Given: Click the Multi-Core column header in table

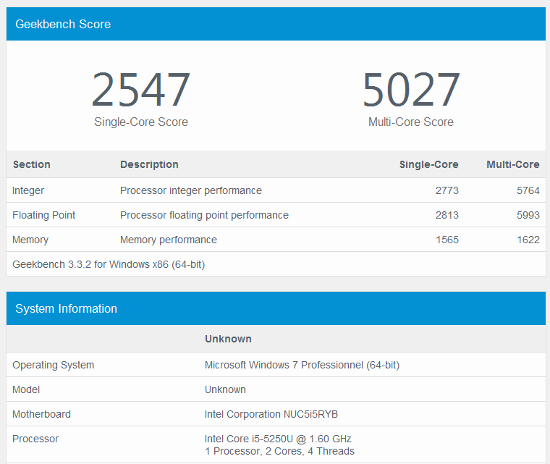Looking at the screenshot, I should (512, 164).
